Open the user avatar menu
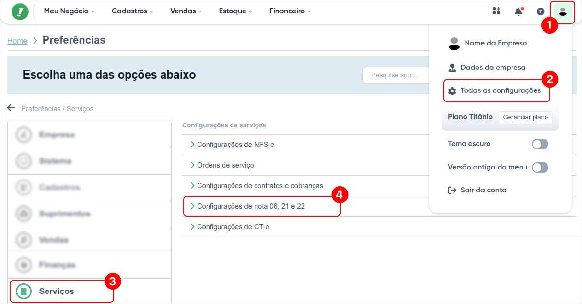This screenshot has height=304, width=582. coord(563,11)
